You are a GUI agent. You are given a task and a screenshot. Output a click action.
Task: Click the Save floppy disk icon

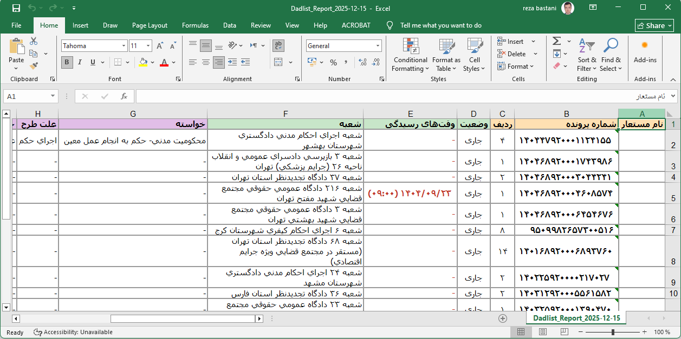pyautogui.click(x=16, y=8)
